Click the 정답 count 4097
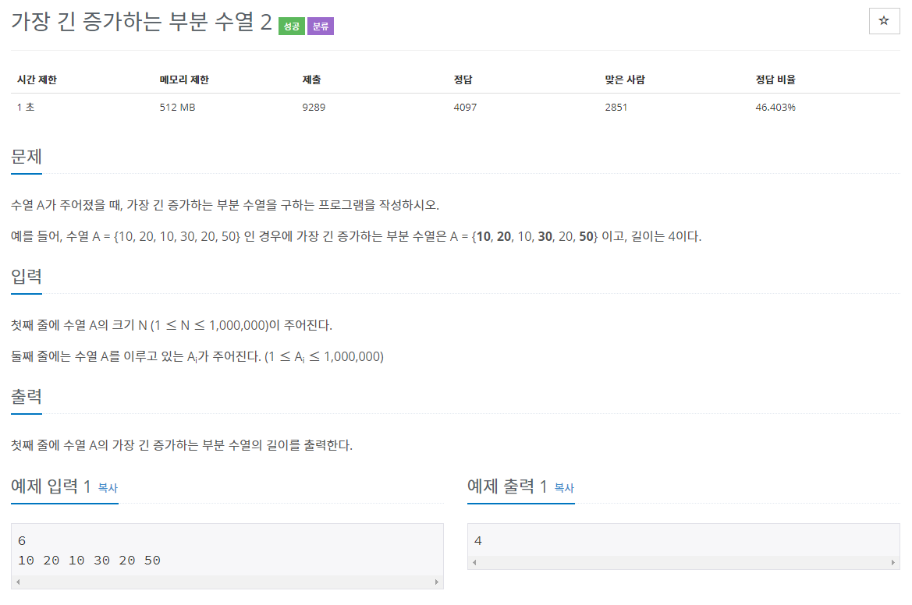 (x=461, y=107)
